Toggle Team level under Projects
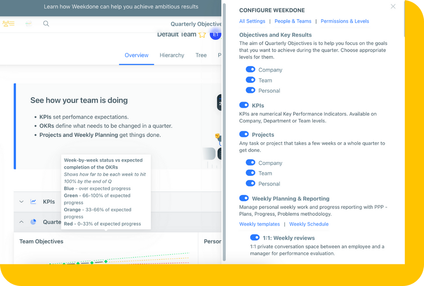Viewport: 424px width, 286px height. tap(251, 173)
